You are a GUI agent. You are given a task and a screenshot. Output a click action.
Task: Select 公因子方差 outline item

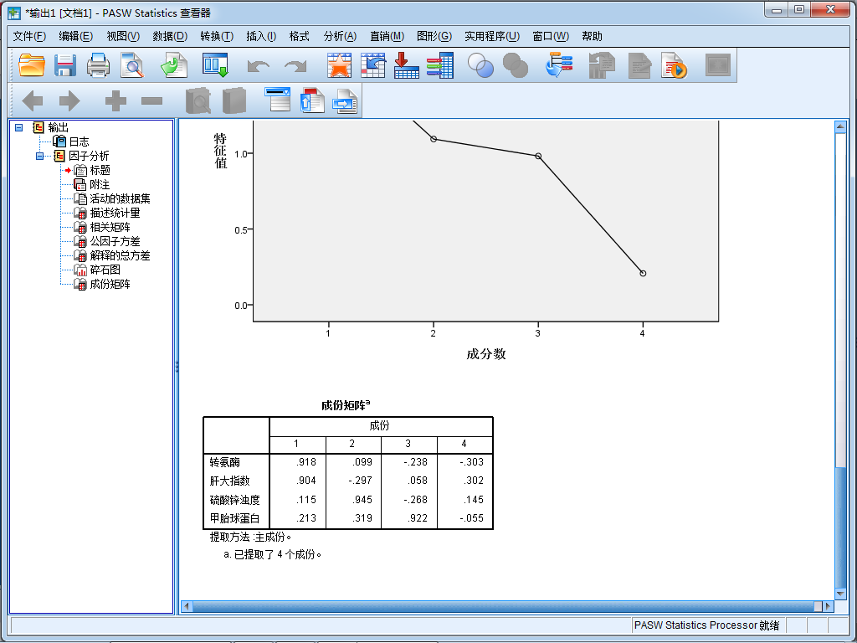(115, 241)
